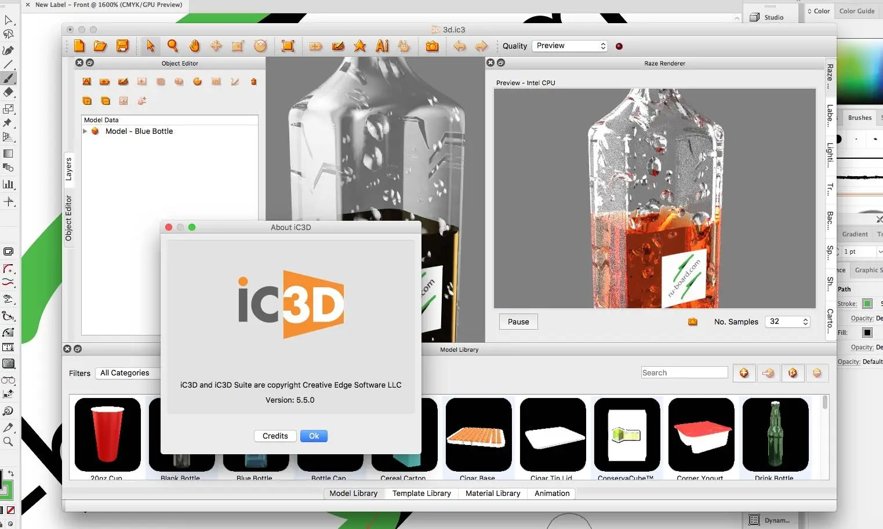This screenshot has height=529, width=883.
Task: Open the vertical Raze side tab
Action: pos(830,75)
